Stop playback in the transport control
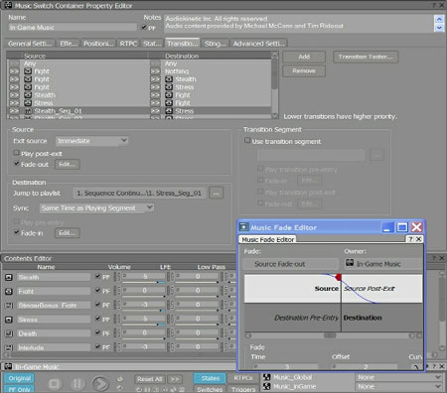This screenshot has width=447, height=393. (x=55, y=384)
